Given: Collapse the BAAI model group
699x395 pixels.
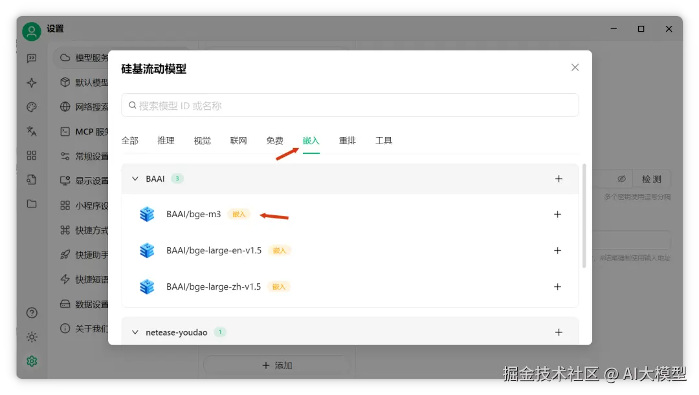Looking at the screenshot, I should click(135, 179).
